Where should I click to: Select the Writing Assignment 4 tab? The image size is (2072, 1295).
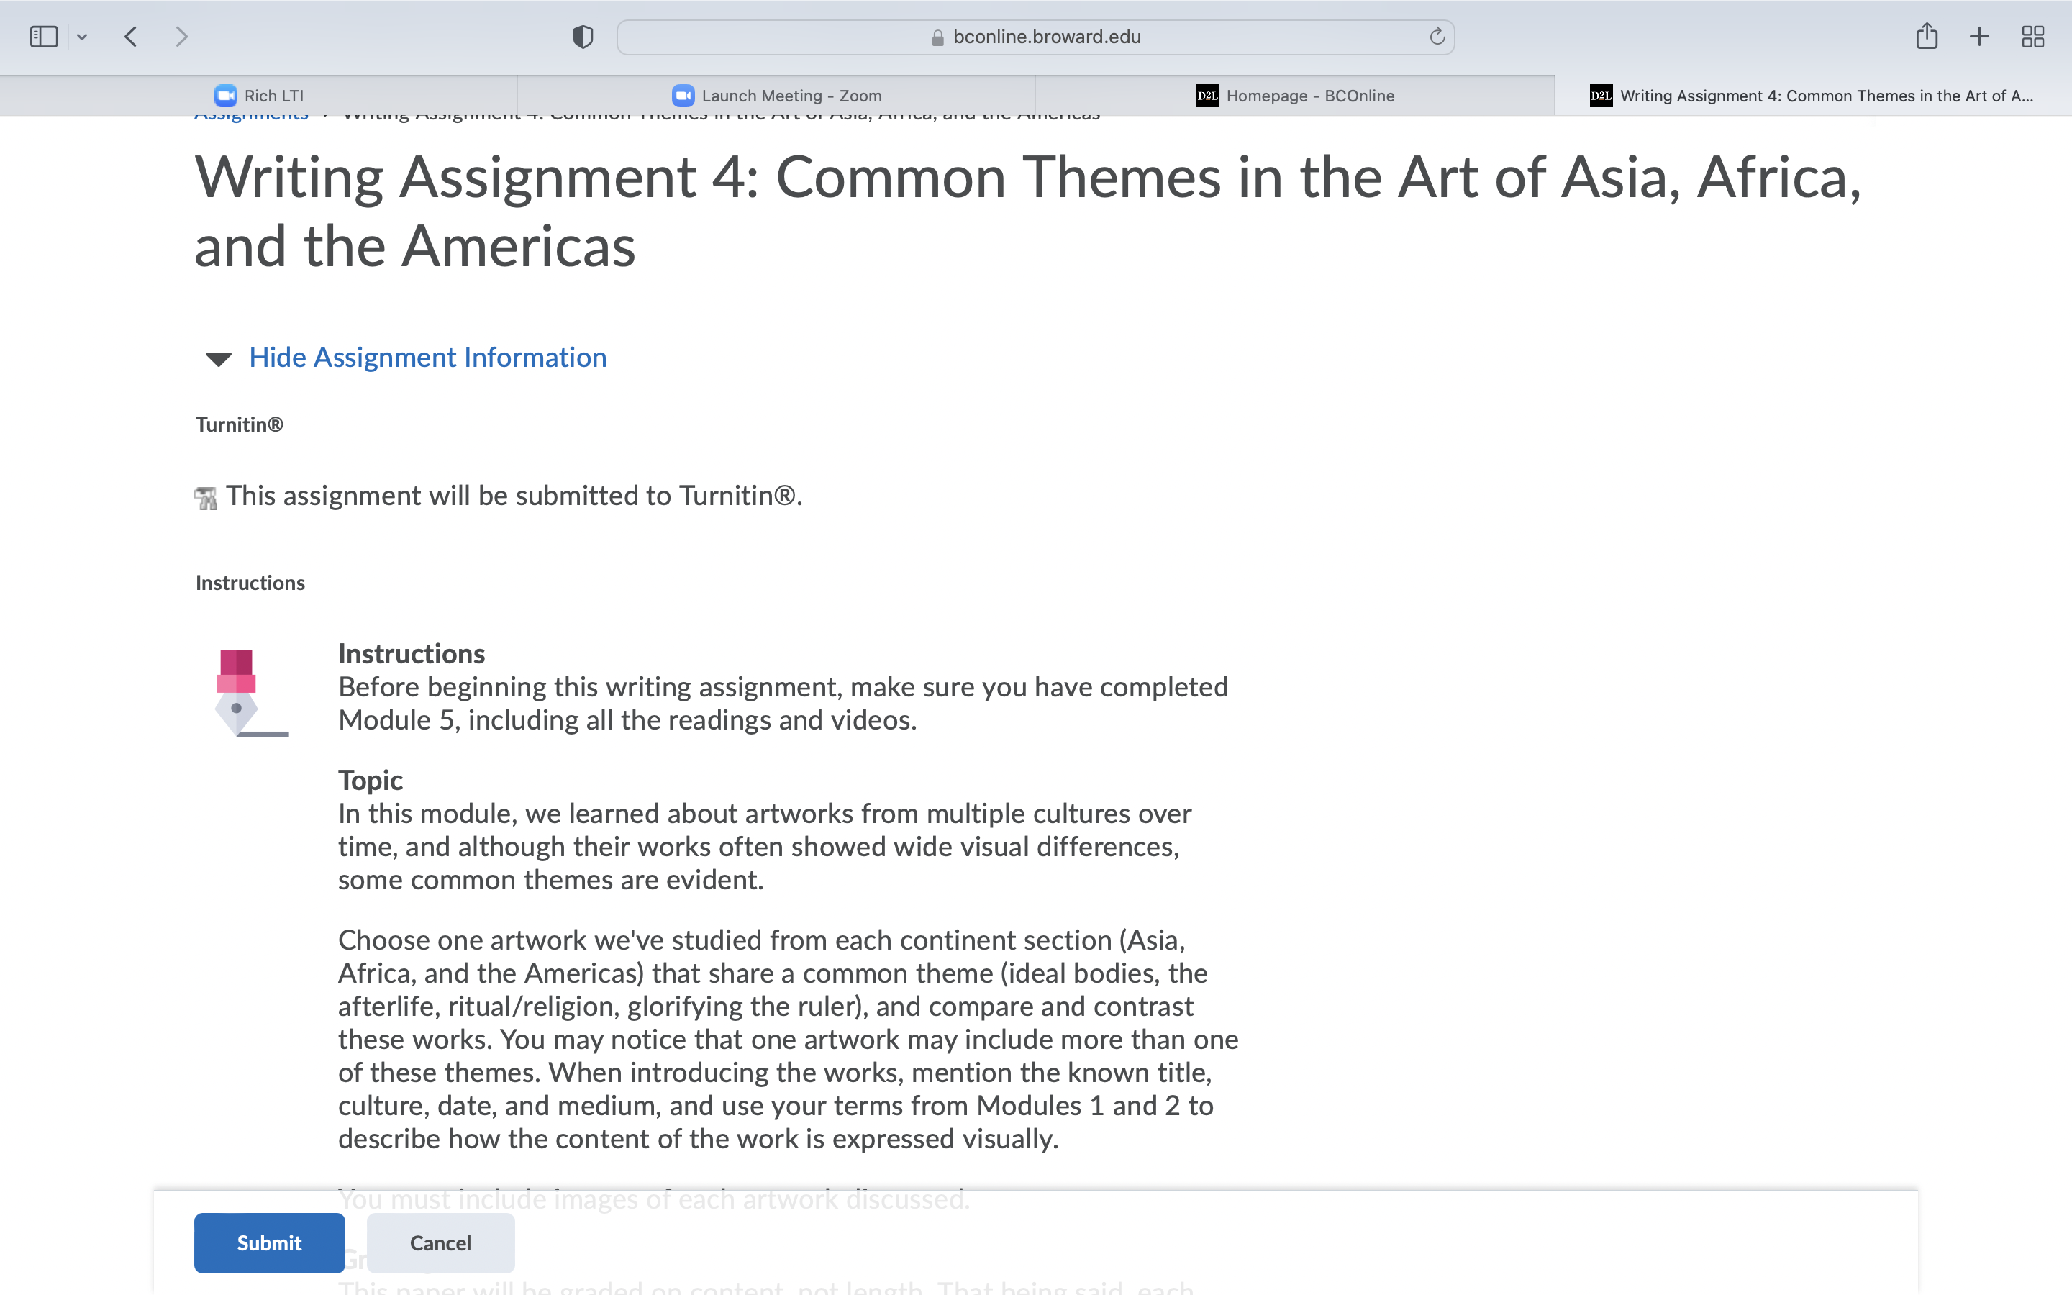[x=1812, y=96]
